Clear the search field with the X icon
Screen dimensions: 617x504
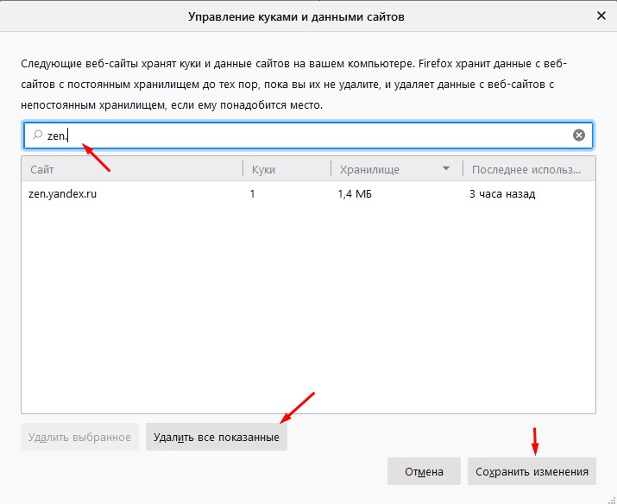coord(578,135)
